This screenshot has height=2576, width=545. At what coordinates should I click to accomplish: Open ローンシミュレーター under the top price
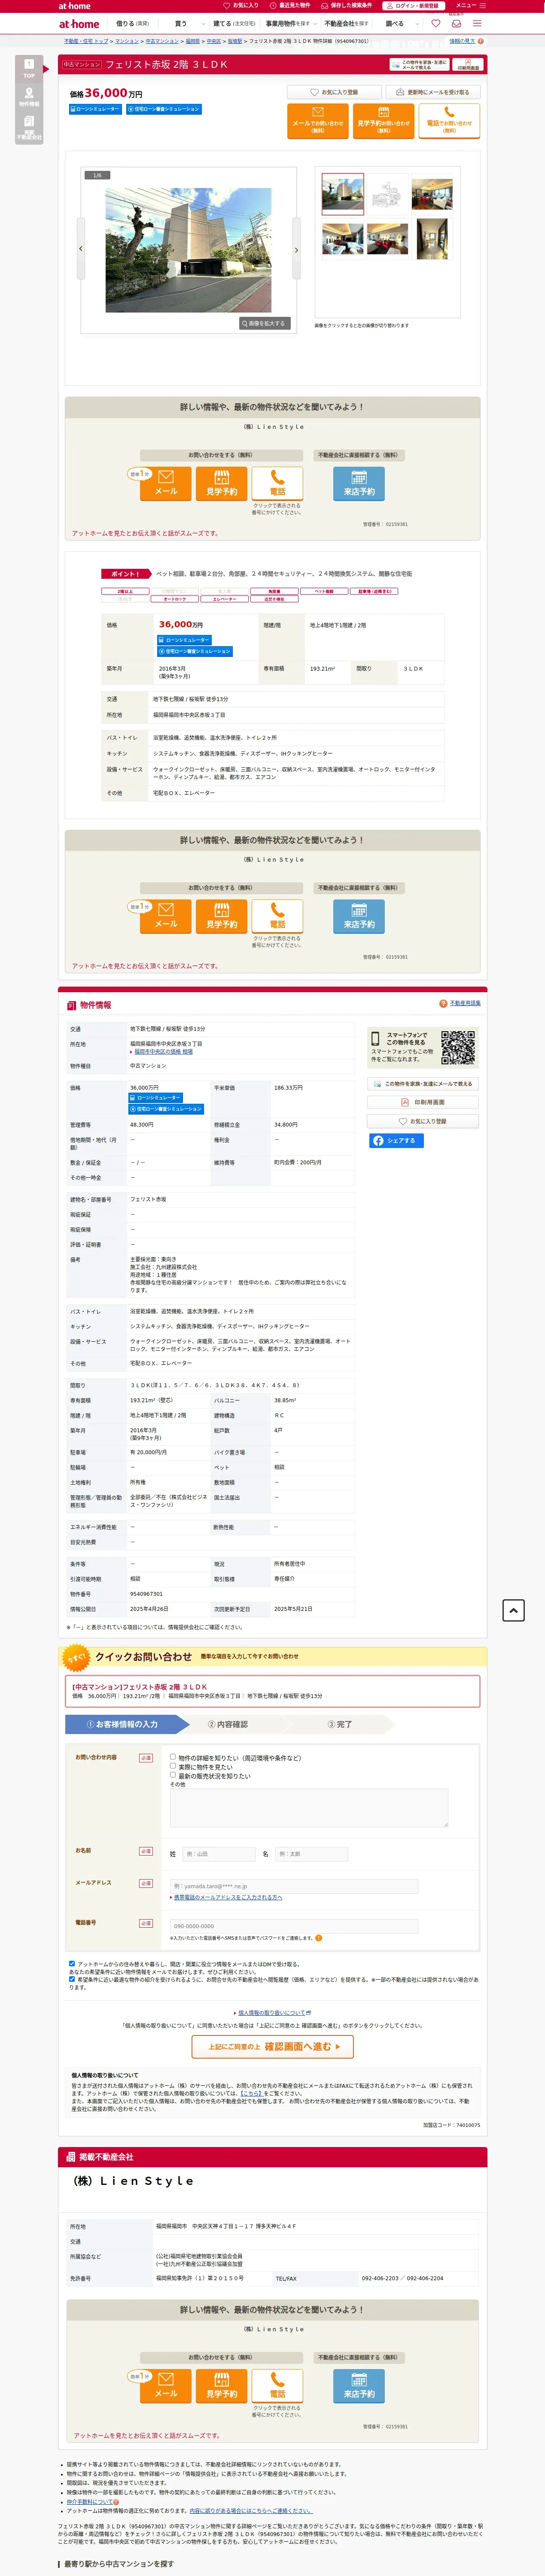96,109
